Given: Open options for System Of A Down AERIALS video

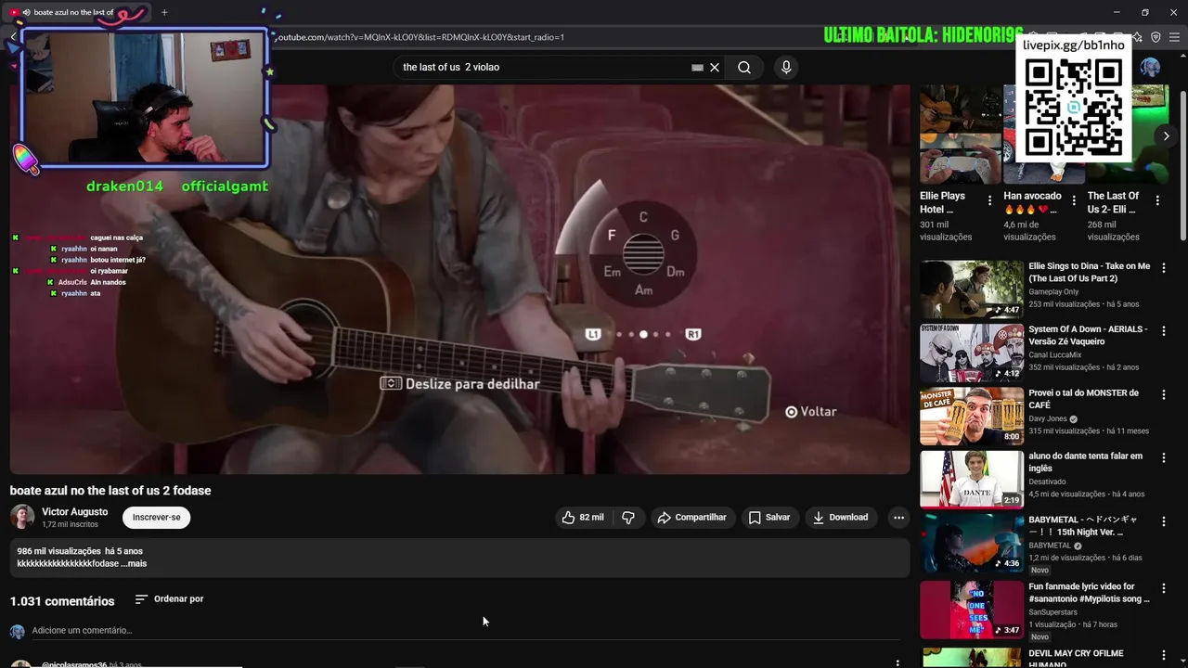Looking at the screenshot, I should pos(1163,330).
